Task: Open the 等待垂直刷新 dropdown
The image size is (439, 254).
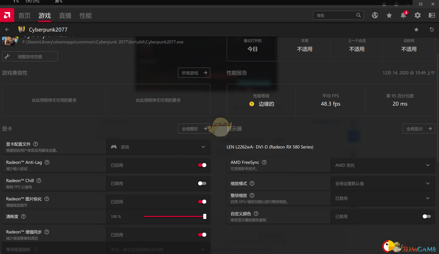Action: click(x=158, y=249)
